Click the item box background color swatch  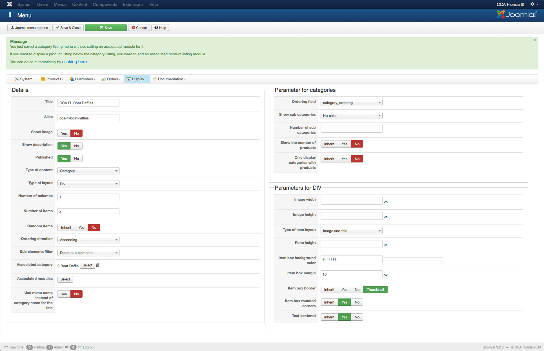click(x=413, y=260)
